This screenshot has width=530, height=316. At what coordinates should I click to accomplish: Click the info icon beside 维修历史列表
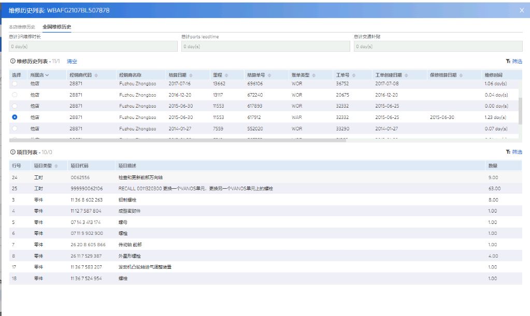(13, 61)
